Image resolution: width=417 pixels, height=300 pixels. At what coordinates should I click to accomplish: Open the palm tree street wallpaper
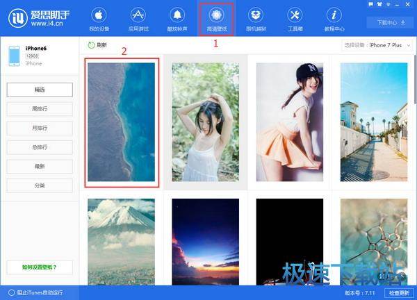point(374,122)
